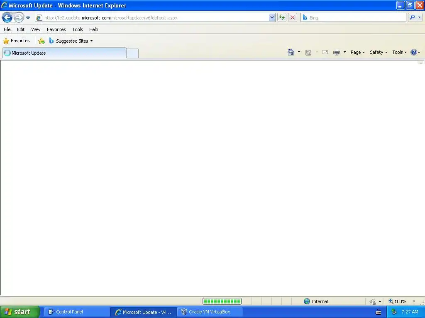Screen dimensions: 425x318
Task: Switch to Control Panel taskbar button
Action: 77,312
